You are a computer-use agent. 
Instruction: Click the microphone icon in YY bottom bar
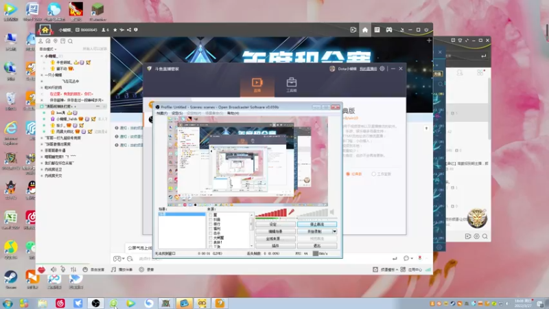(63, 269)
